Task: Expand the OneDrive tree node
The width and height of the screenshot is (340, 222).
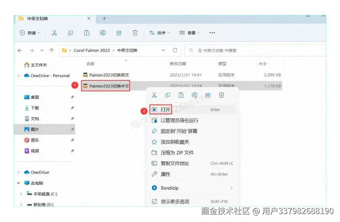Action: point(19,172)
